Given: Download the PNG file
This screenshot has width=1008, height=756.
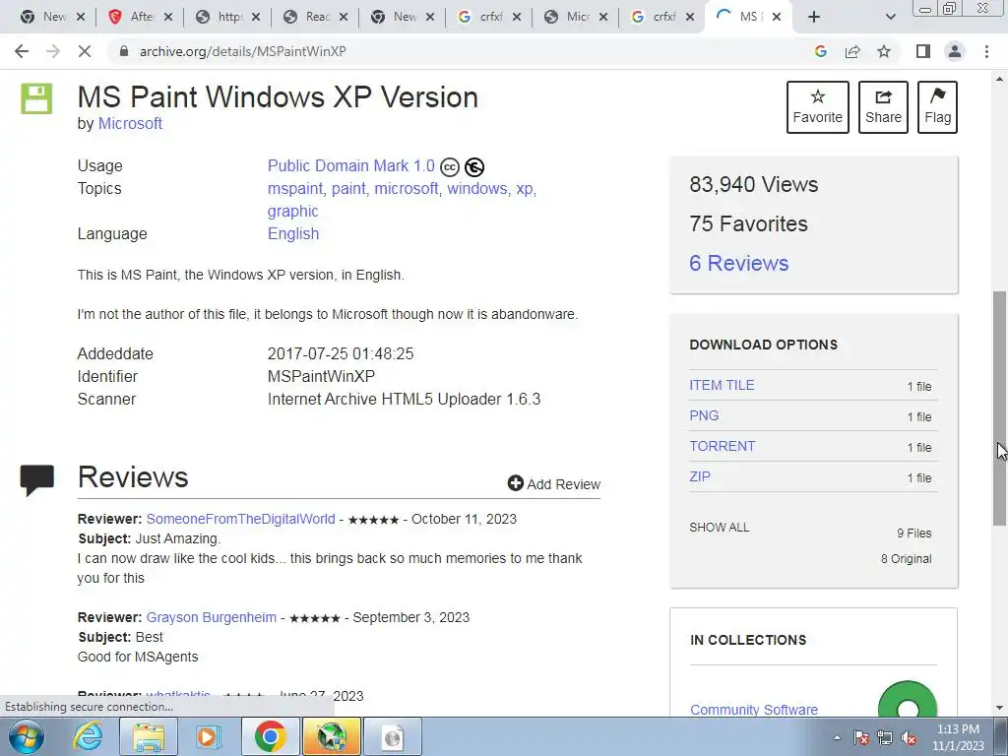Looking at the screenshot, I should pyautogui.click(x=704, y=415).
